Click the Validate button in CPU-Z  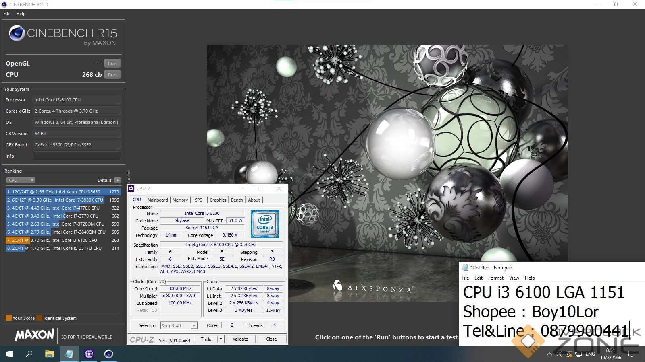pyautogui.click(x=240, y=339)
